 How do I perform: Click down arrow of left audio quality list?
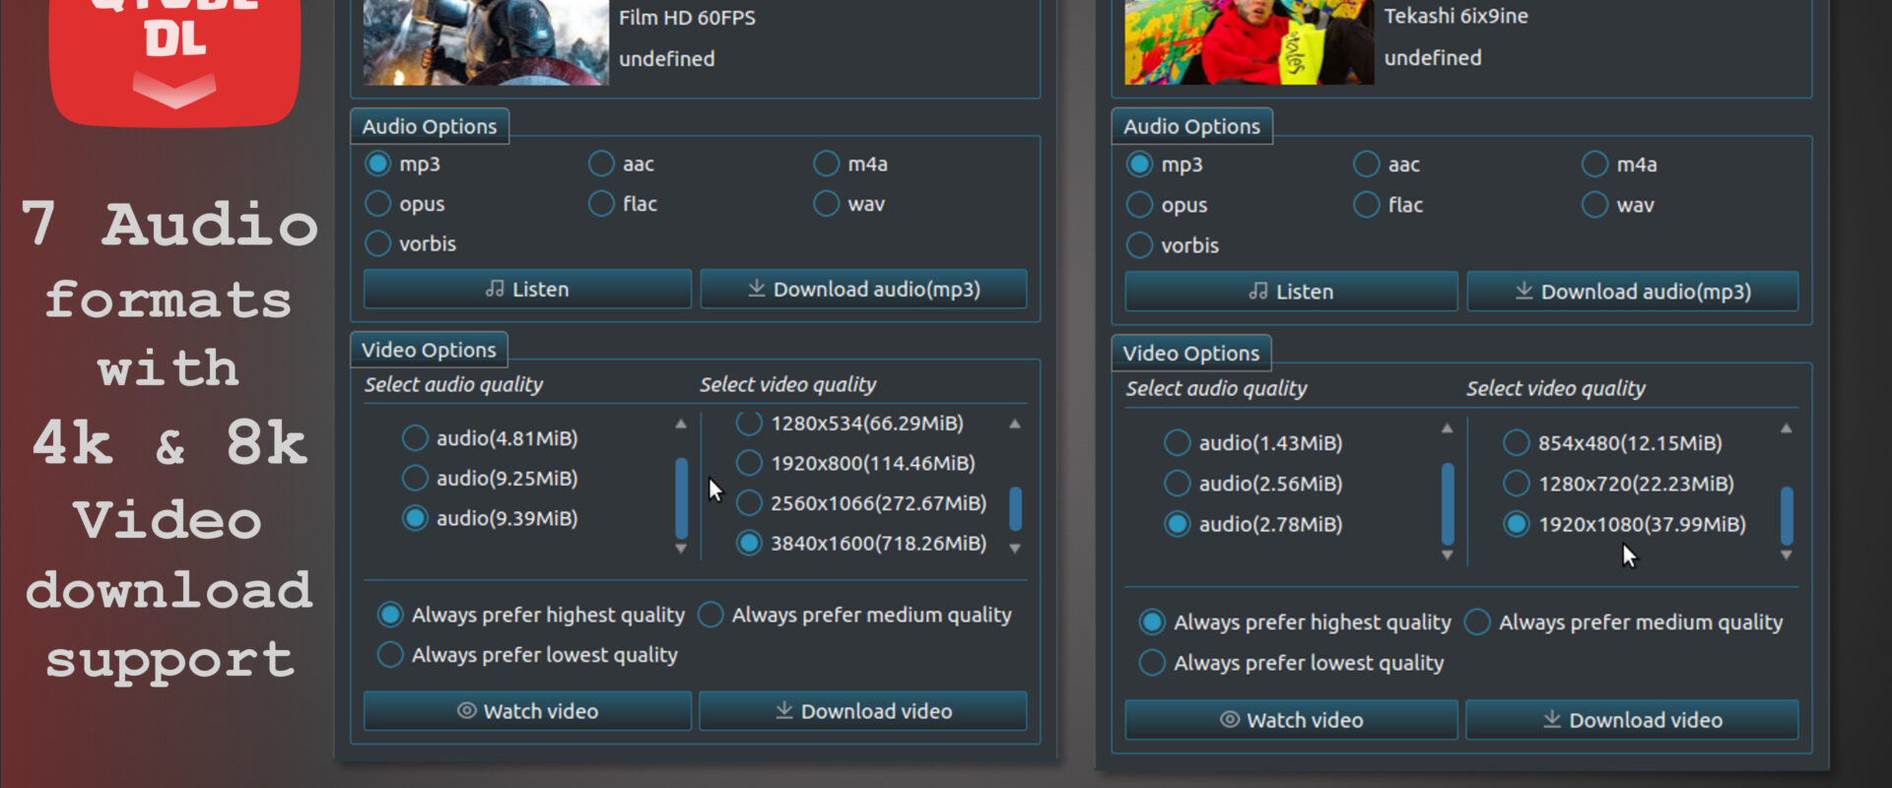(681, 549)
